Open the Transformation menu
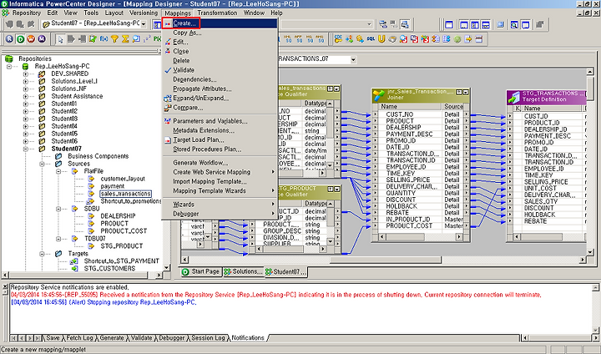The height and width of the screenshot is (354, 601). (x=217, y=13)
